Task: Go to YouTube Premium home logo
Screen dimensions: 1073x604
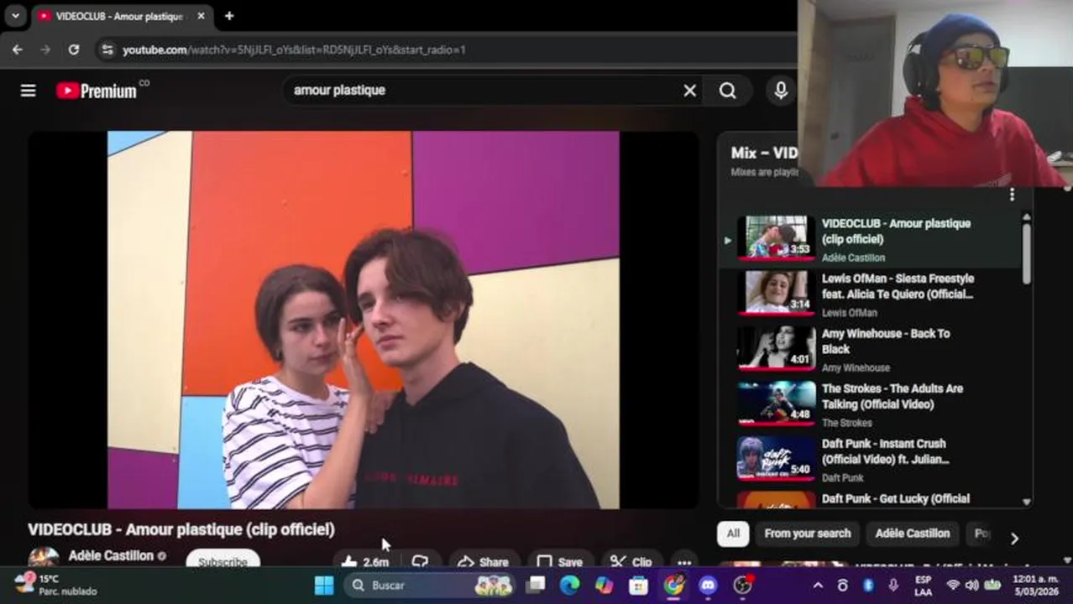Action: [97, 91]
